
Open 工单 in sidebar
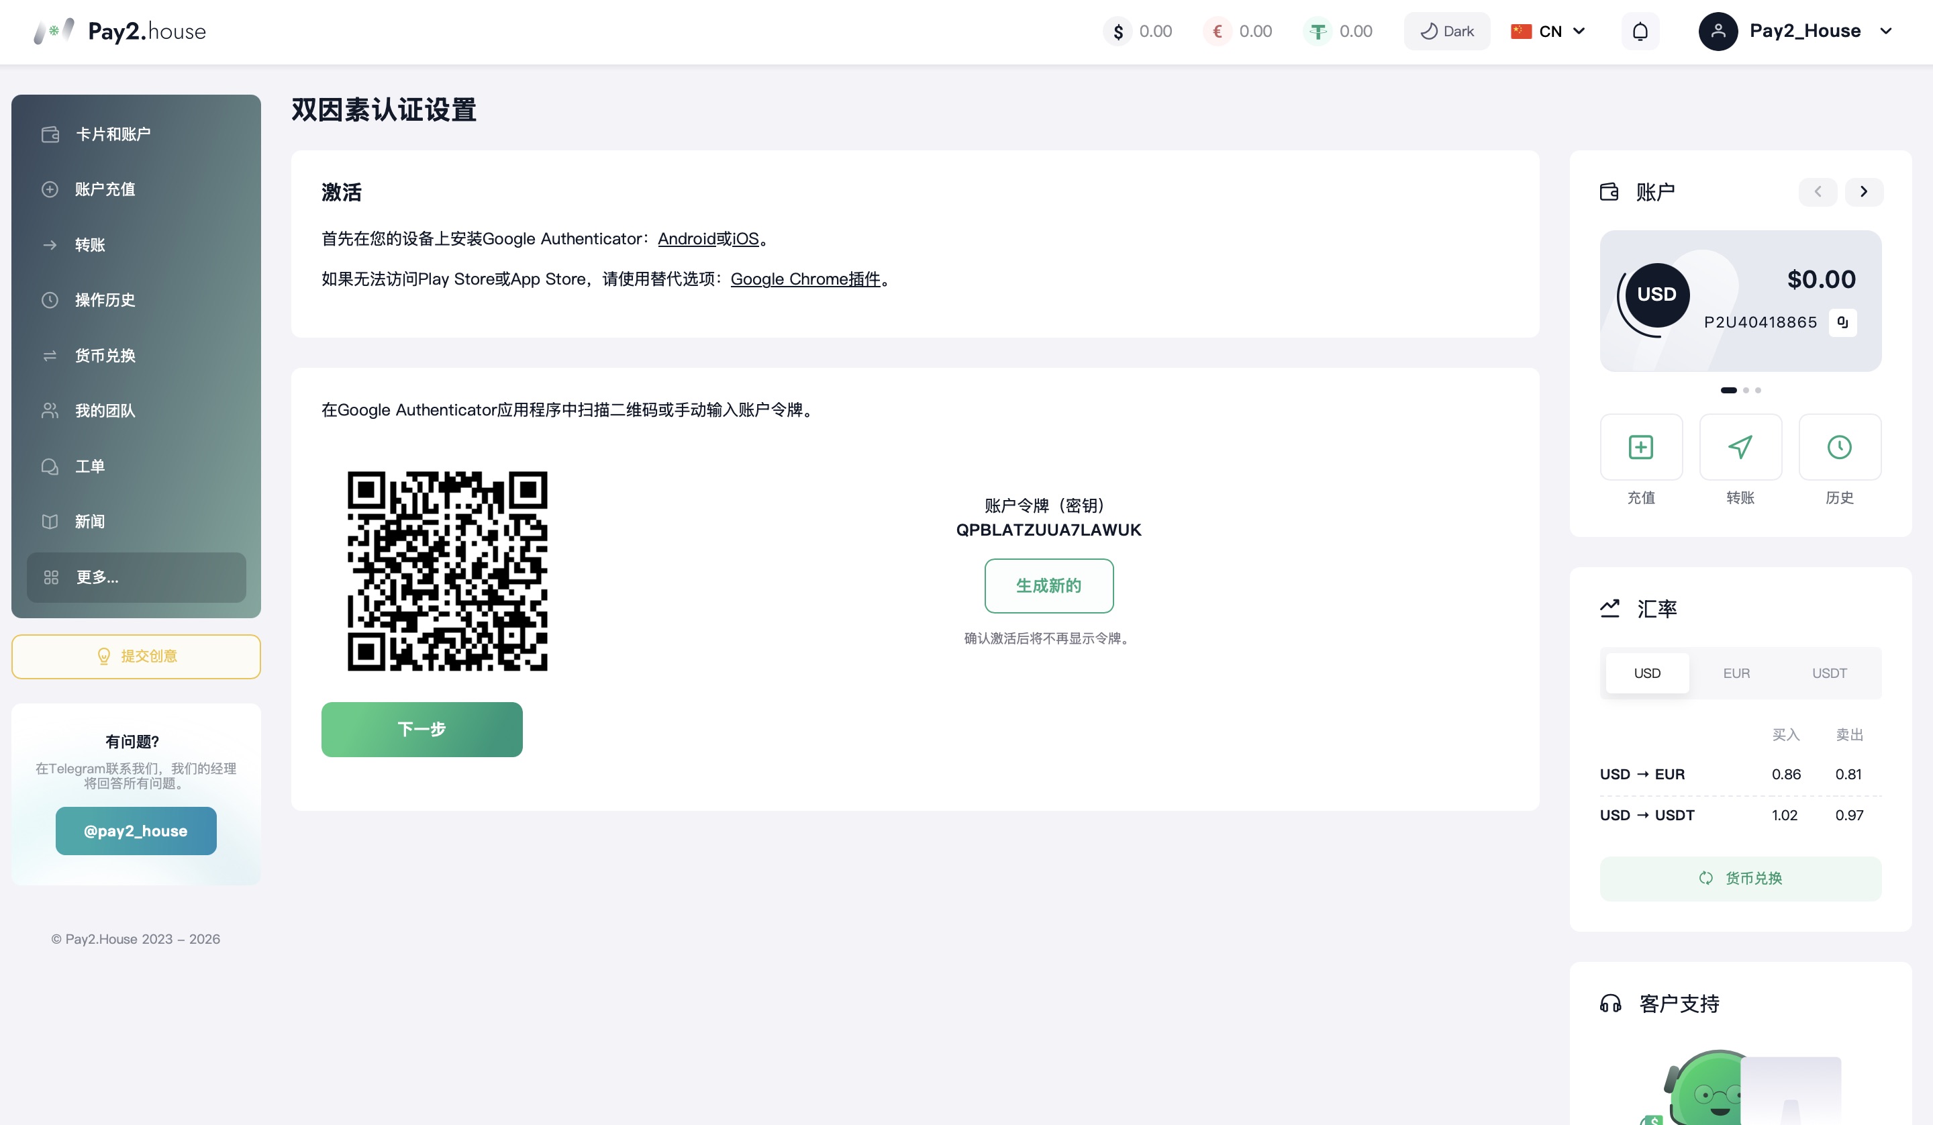tap(136, 467)
